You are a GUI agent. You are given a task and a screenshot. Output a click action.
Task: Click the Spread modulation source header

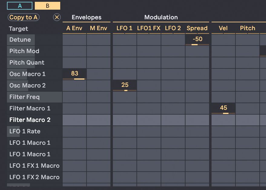point(197,28)
